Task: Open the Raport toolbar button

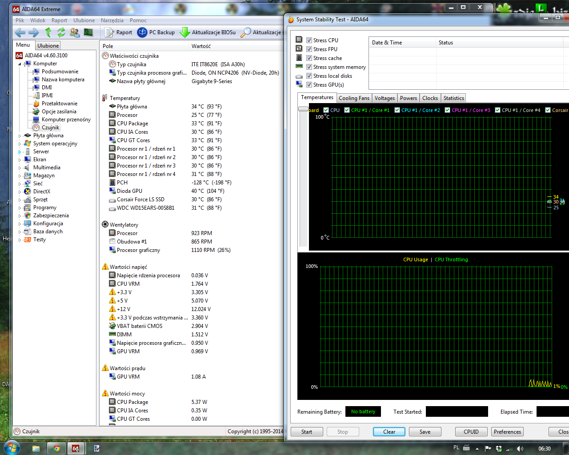Action: pos(119,32)
